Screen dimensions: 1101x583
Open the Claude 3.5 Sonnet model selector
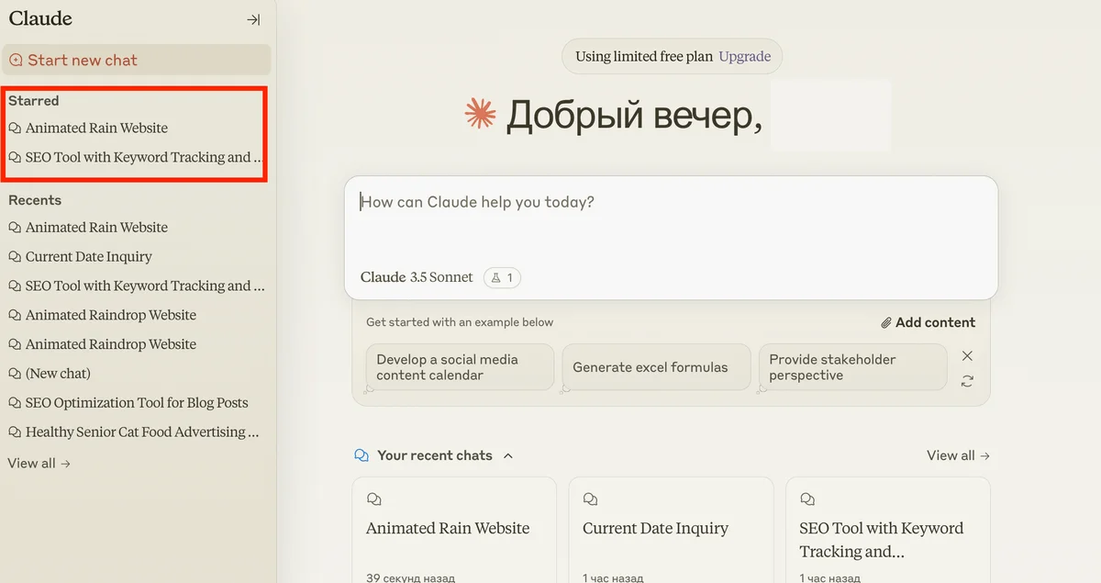pyautogui.click(x=417, y=277)
